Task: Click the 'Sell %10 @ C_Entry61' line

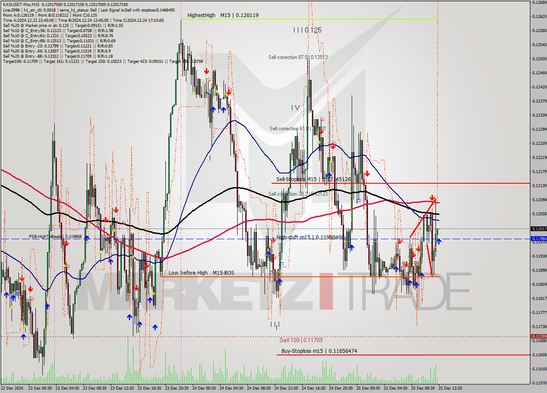Action: pyautogui.click(x=58, y=36)
